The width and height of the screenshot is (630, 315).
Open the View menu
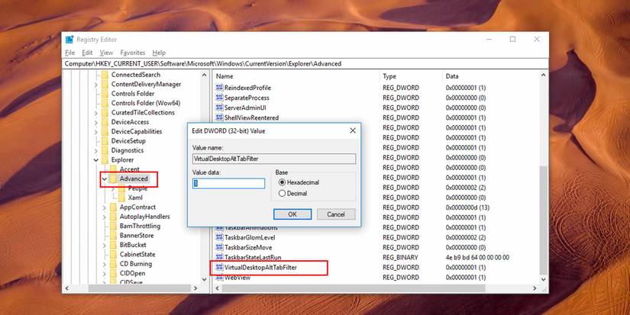click(x=106, y=53)
